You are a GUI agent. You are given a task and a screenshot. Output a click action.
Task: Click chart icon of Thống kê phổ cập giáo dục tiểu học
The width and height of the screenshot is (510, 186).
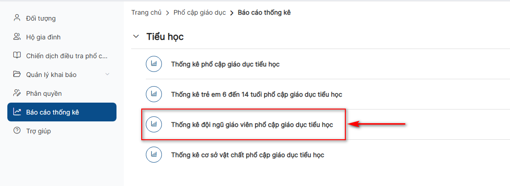[x=154, y=64]
